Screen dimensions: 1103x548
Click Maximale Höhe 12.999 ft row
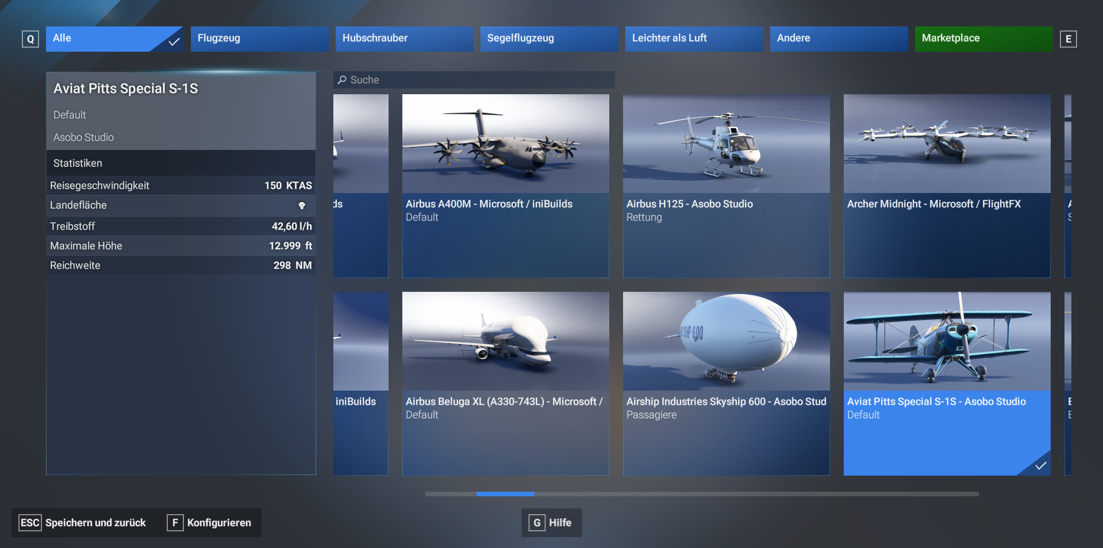pyautogui.click(x=181, y=246)
